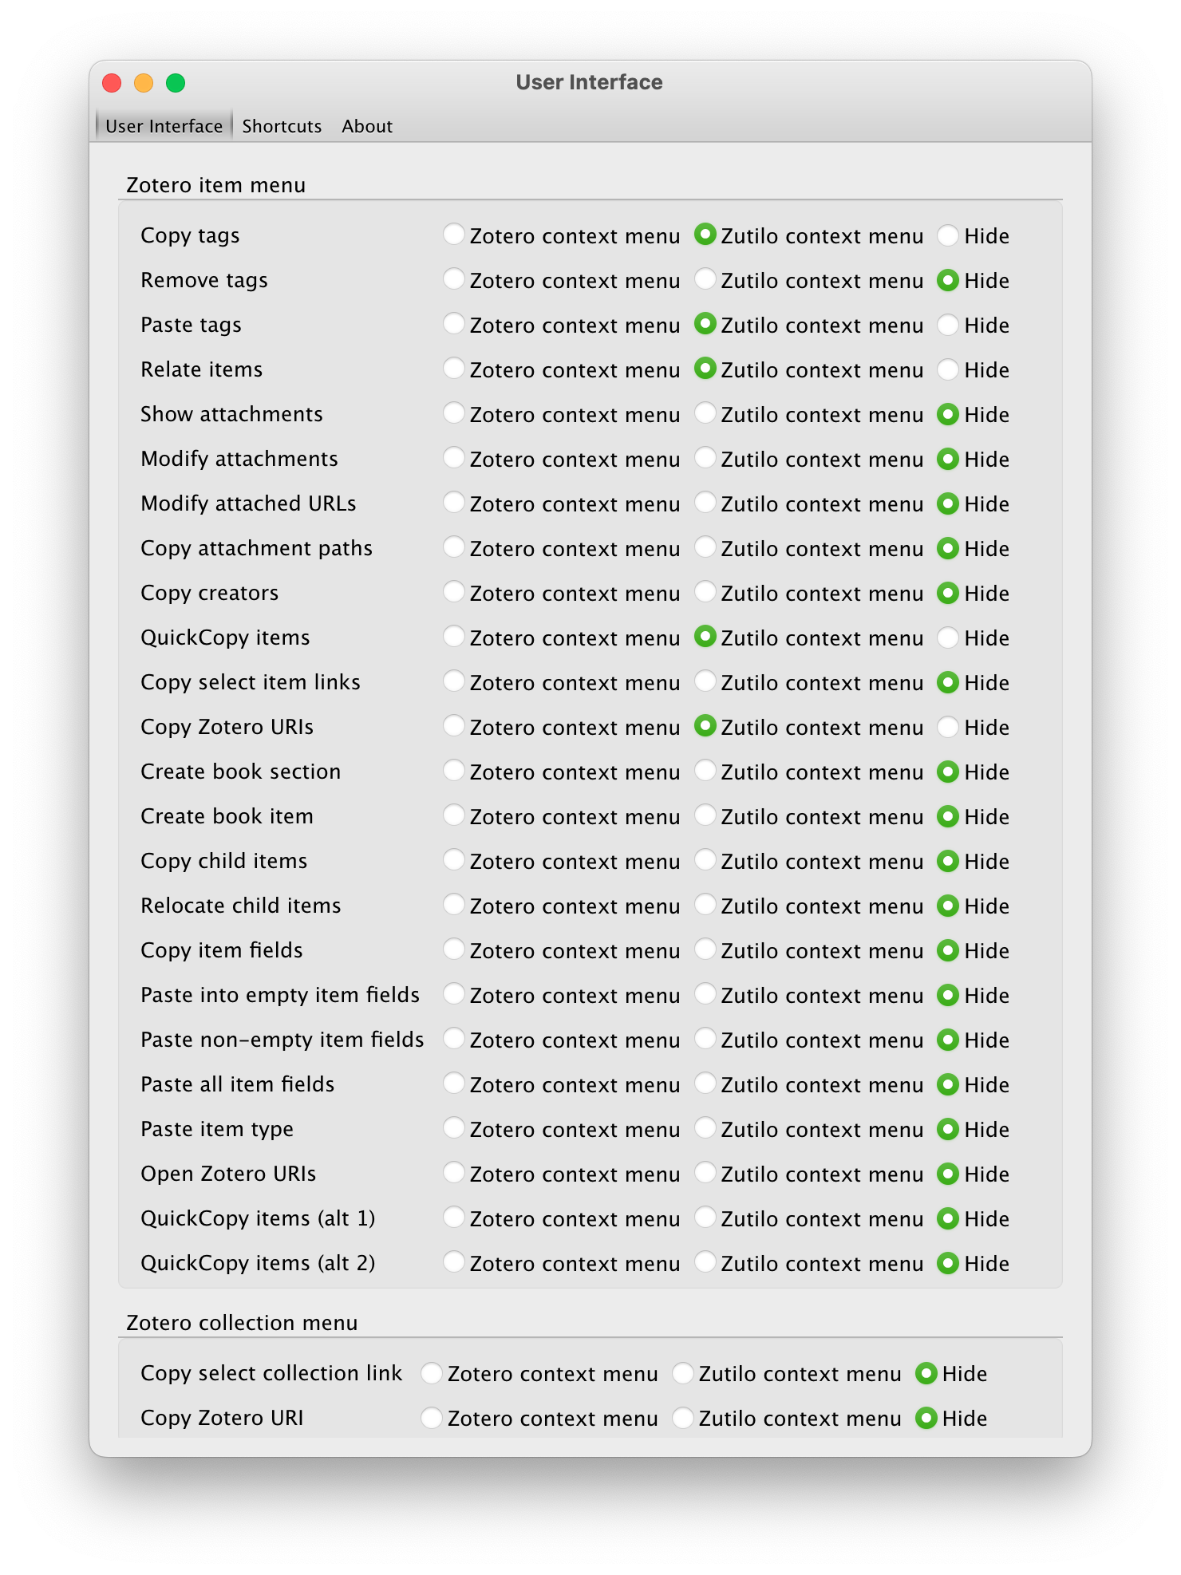Choose Zutilo context menu for Copy creators
Image resolution: width=1181 pixels, height=1575 pixels.
coord(705,592)
